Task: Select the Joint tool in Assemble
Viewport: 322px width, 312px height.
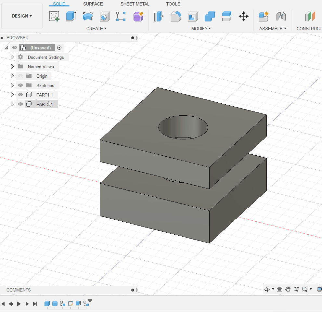Action: pos(281,16)
